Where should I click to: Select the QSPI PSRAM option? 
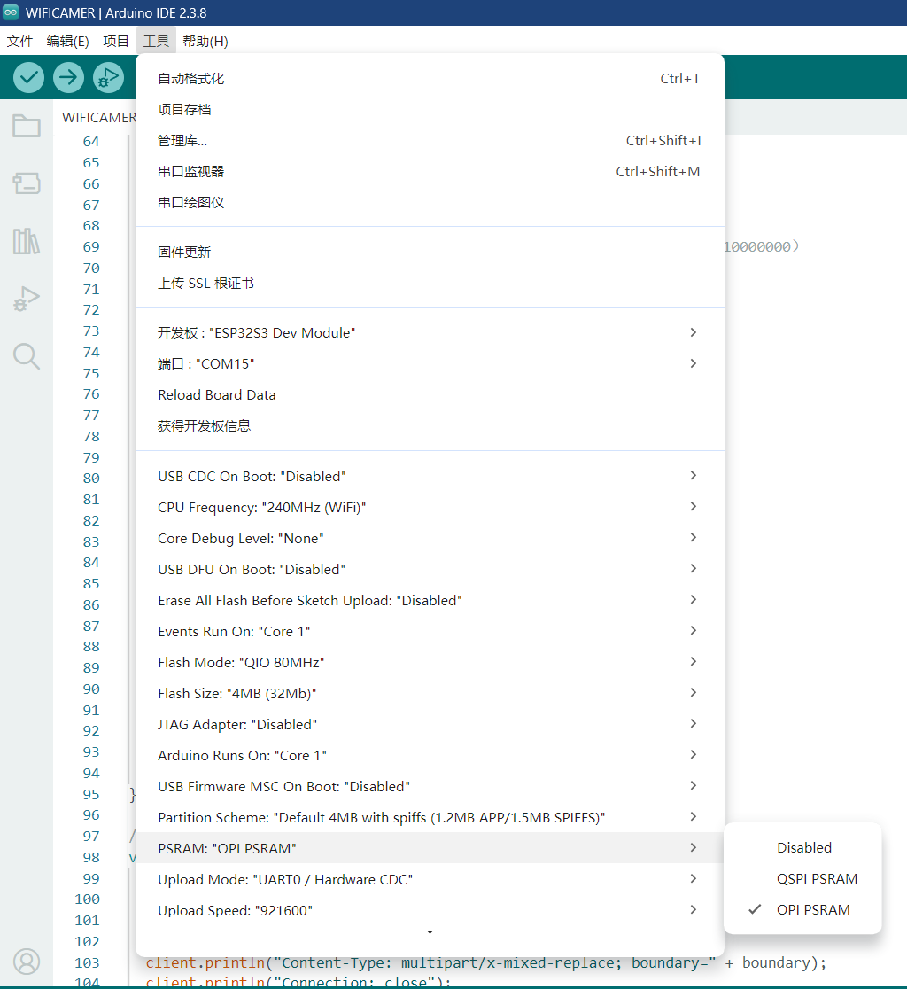803,878
